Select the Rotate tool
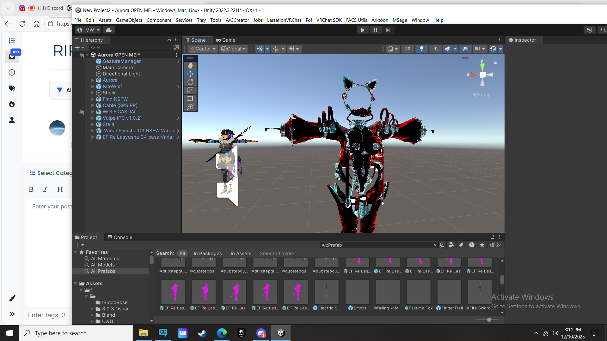 (190, 82)
